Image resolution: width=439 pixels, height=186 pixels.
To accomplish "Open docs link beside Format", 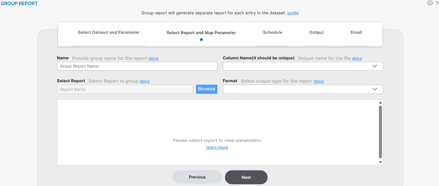I will click(x=318, y=81).
